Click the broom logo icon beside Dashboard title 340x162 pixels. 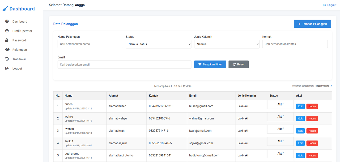[5, 9]
